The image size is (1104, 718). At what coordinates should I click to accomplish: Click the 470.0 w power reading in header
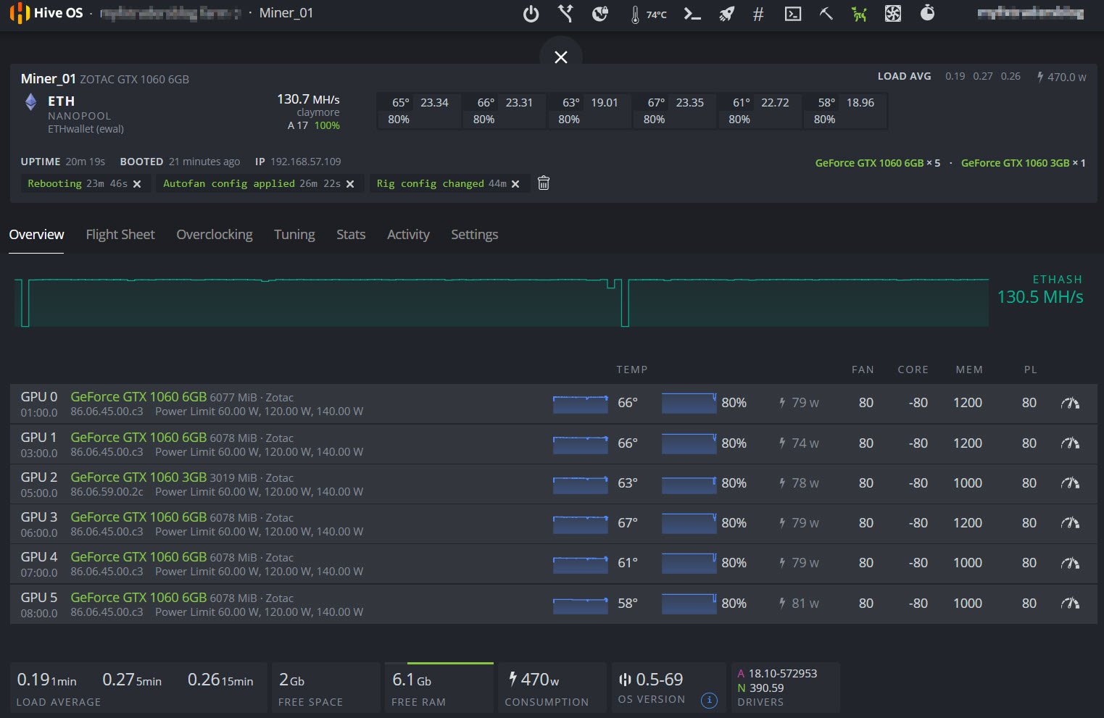[x=1061, y=77]
